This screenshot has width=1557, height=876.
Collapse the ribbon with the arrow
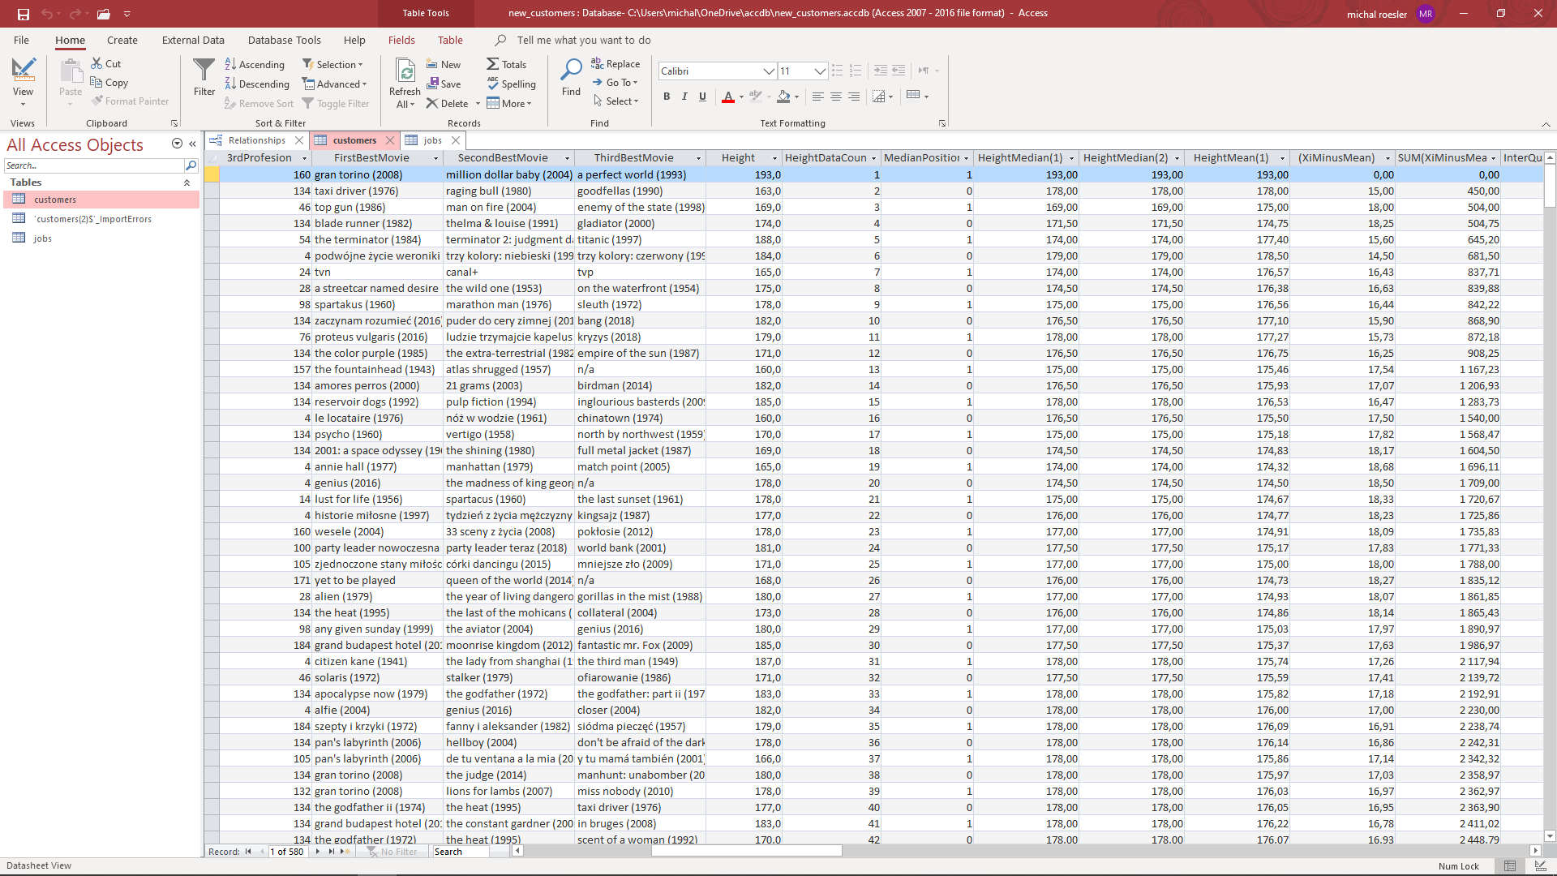pos(1546,124)
